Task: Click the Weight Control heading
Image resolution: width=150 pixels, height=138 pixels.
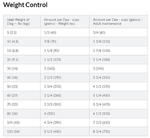Action: point(25,5)
